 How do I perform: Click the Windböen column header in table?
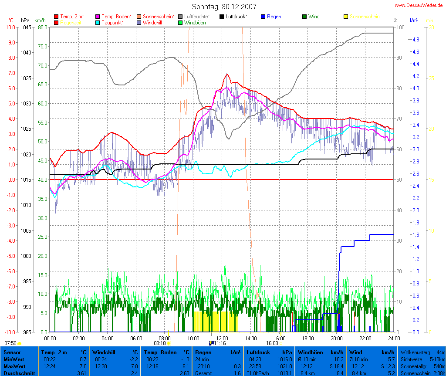click(x=311, y=352)
